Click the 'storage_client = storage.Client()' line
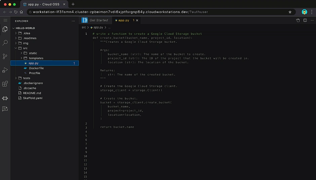Image resolution: width=316 pixels, height=180 pixels. [131, 90]
